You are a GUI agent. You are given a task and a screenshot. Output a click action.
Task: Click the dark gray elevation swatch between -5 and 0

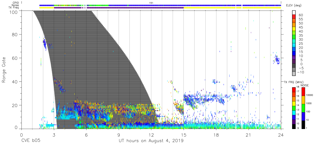(294, 66)
